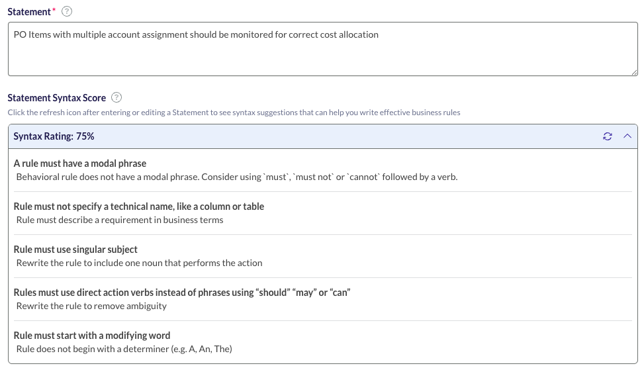The image size is (644, 370).
Task: Select 'A rule must have a modal phrase'
Action: click(x=79, y=163)
